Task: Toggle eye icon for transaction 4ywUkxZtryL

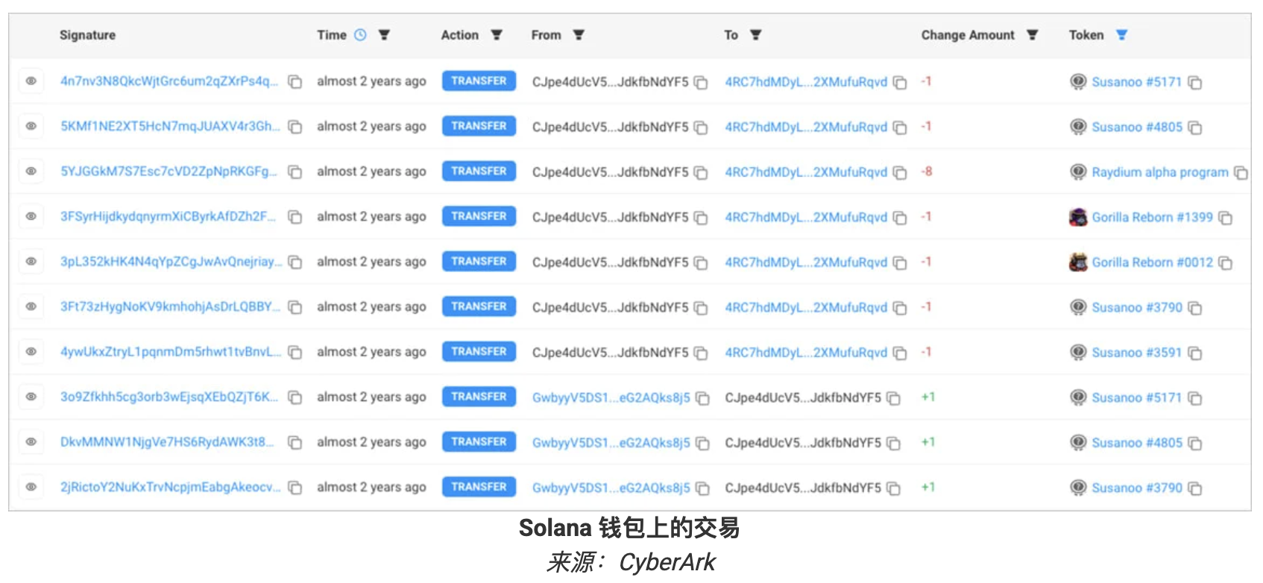Action: point(31,352)
